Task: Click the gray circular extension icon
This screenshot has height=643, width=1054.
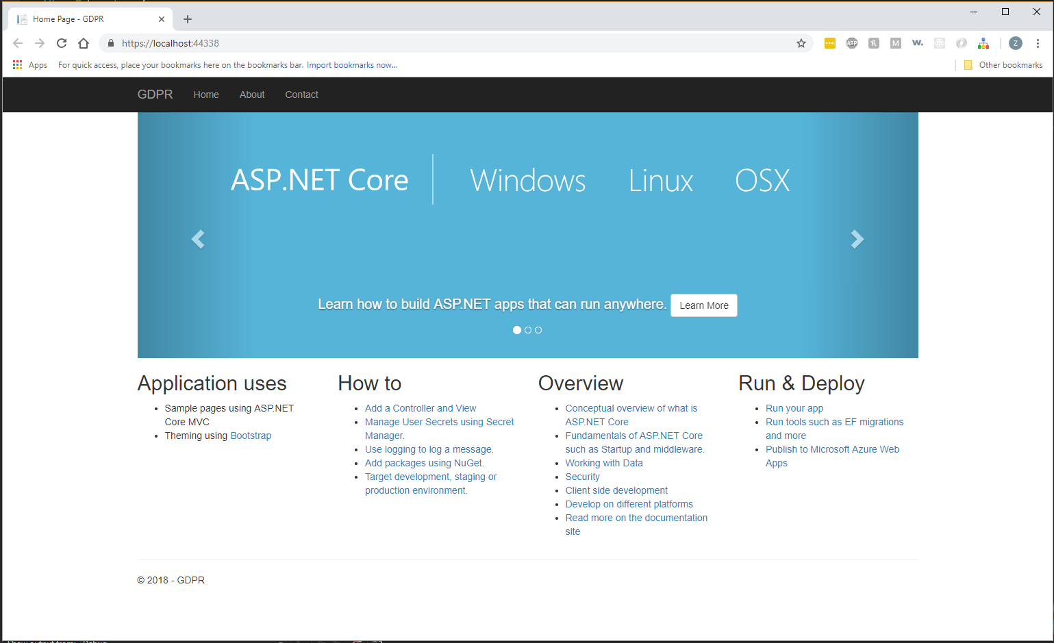Action: [962, 43]
